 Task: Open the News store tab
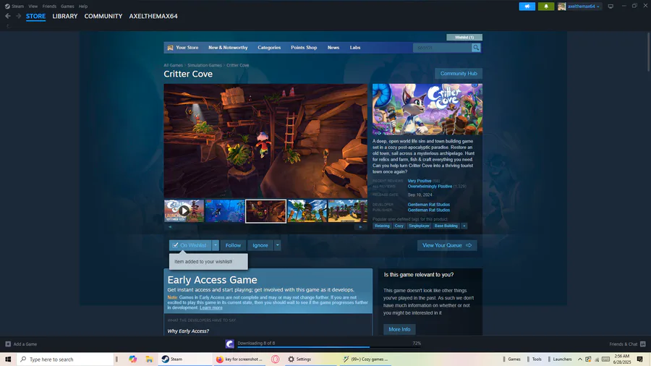(333, 48)
